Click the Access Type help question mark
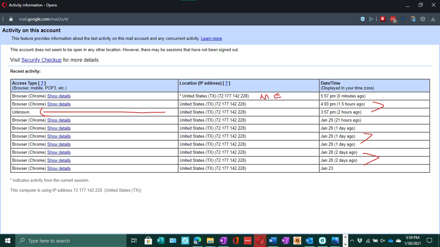Screen dimensions: 440x247 click(42, 83)
